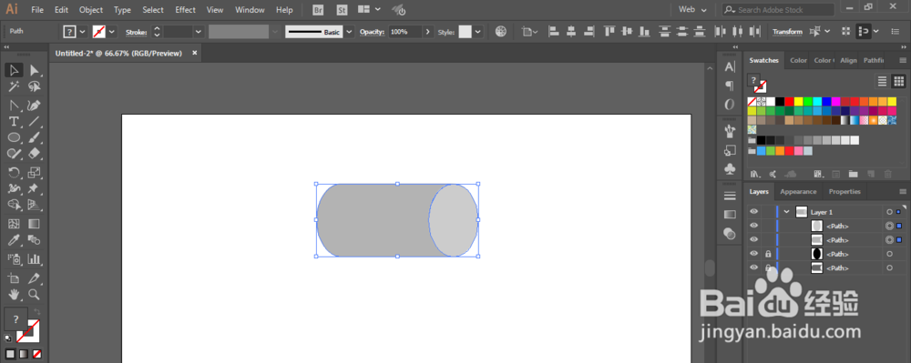Switch swatches to thumbnail view
The width and height of the screenshot is (911, 363).
(898, 81)
